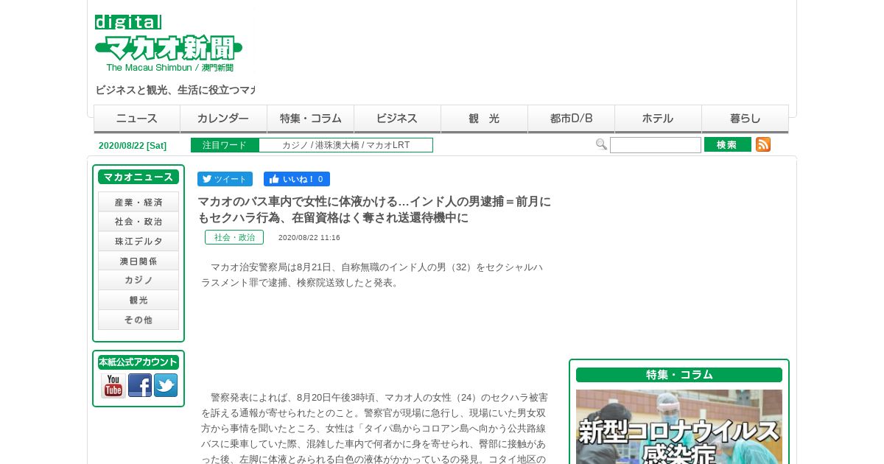This screenshot has width=884, height=464.
Task: Open the 都市D/B navigation tab
Action: [x=572, y=119]
